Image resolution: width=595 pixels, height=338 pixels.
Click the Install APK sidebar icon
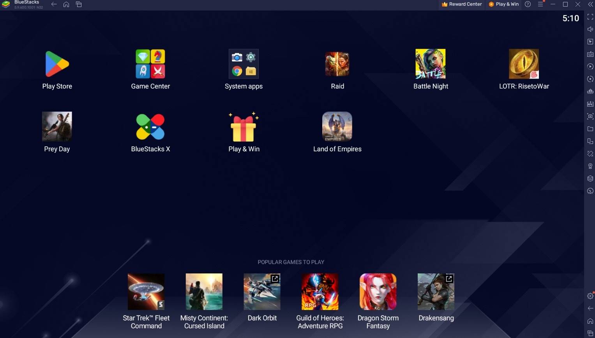pos(590,104)
